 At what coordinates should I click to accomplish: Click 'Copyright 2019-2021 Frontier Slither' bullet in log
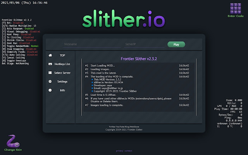pyautogui.click(x=114, y=91)
